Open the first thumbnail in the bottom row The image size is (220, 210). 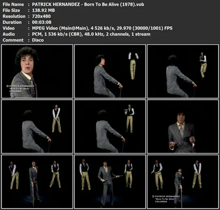[x=37, y=182]
